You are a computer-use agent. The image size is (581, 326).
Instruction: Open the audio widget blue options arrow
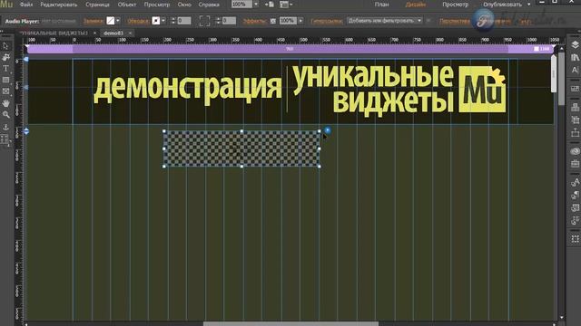tap(328, 130)
